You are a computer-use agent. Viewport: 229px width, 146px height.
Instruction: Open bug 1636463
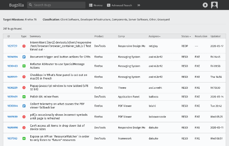pyautogui.click(x=12, y=66)
